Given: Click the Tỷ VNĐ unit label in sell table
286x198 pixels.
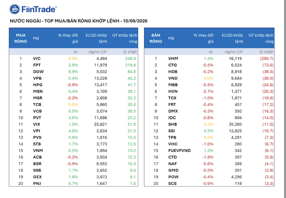Looking at the screenshot, I should point(266,52).
